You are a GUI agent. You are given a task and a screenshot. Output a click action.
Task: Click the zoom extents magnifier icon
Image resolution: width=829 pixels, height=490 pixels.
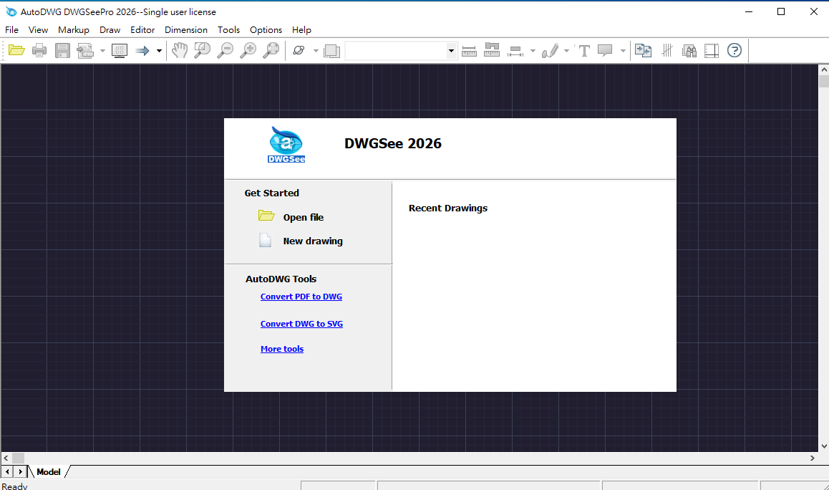click(271, 50)
